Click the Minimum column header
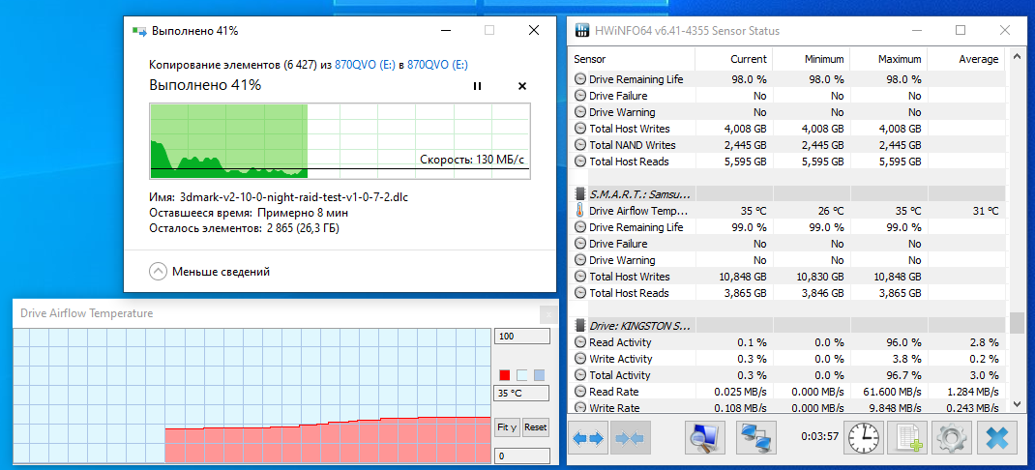Viewport: 1035px width, 470px height. [x=812, y=59]
